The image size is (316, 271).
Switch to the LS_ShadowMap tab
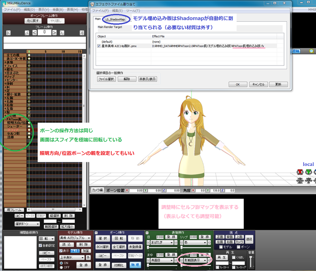coord(115,19)
